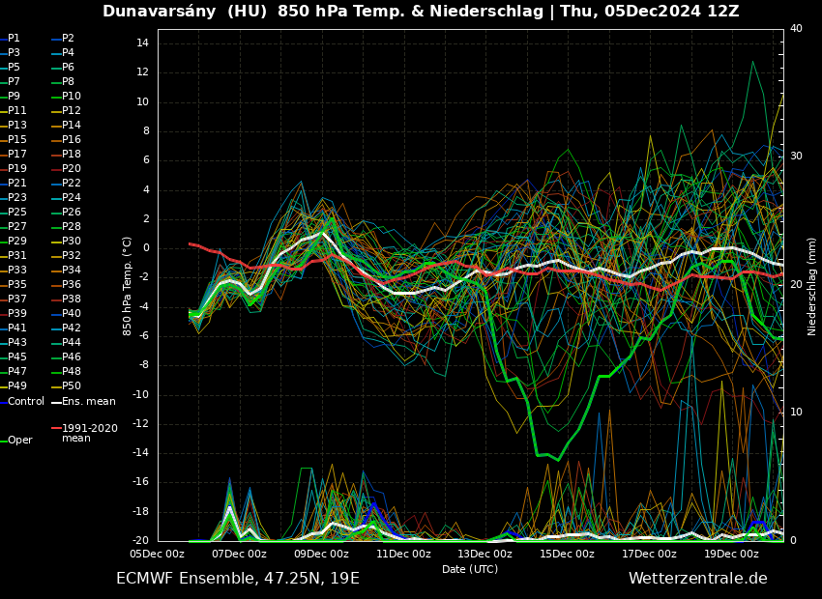822x599 pixels.
Task: Click the 19Dec 00z date tick label
Action: (x=731, y=555)
